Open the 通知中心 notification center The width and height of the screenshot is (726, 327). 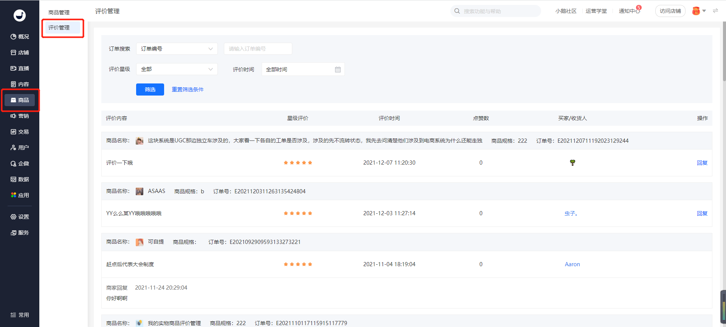629,11
